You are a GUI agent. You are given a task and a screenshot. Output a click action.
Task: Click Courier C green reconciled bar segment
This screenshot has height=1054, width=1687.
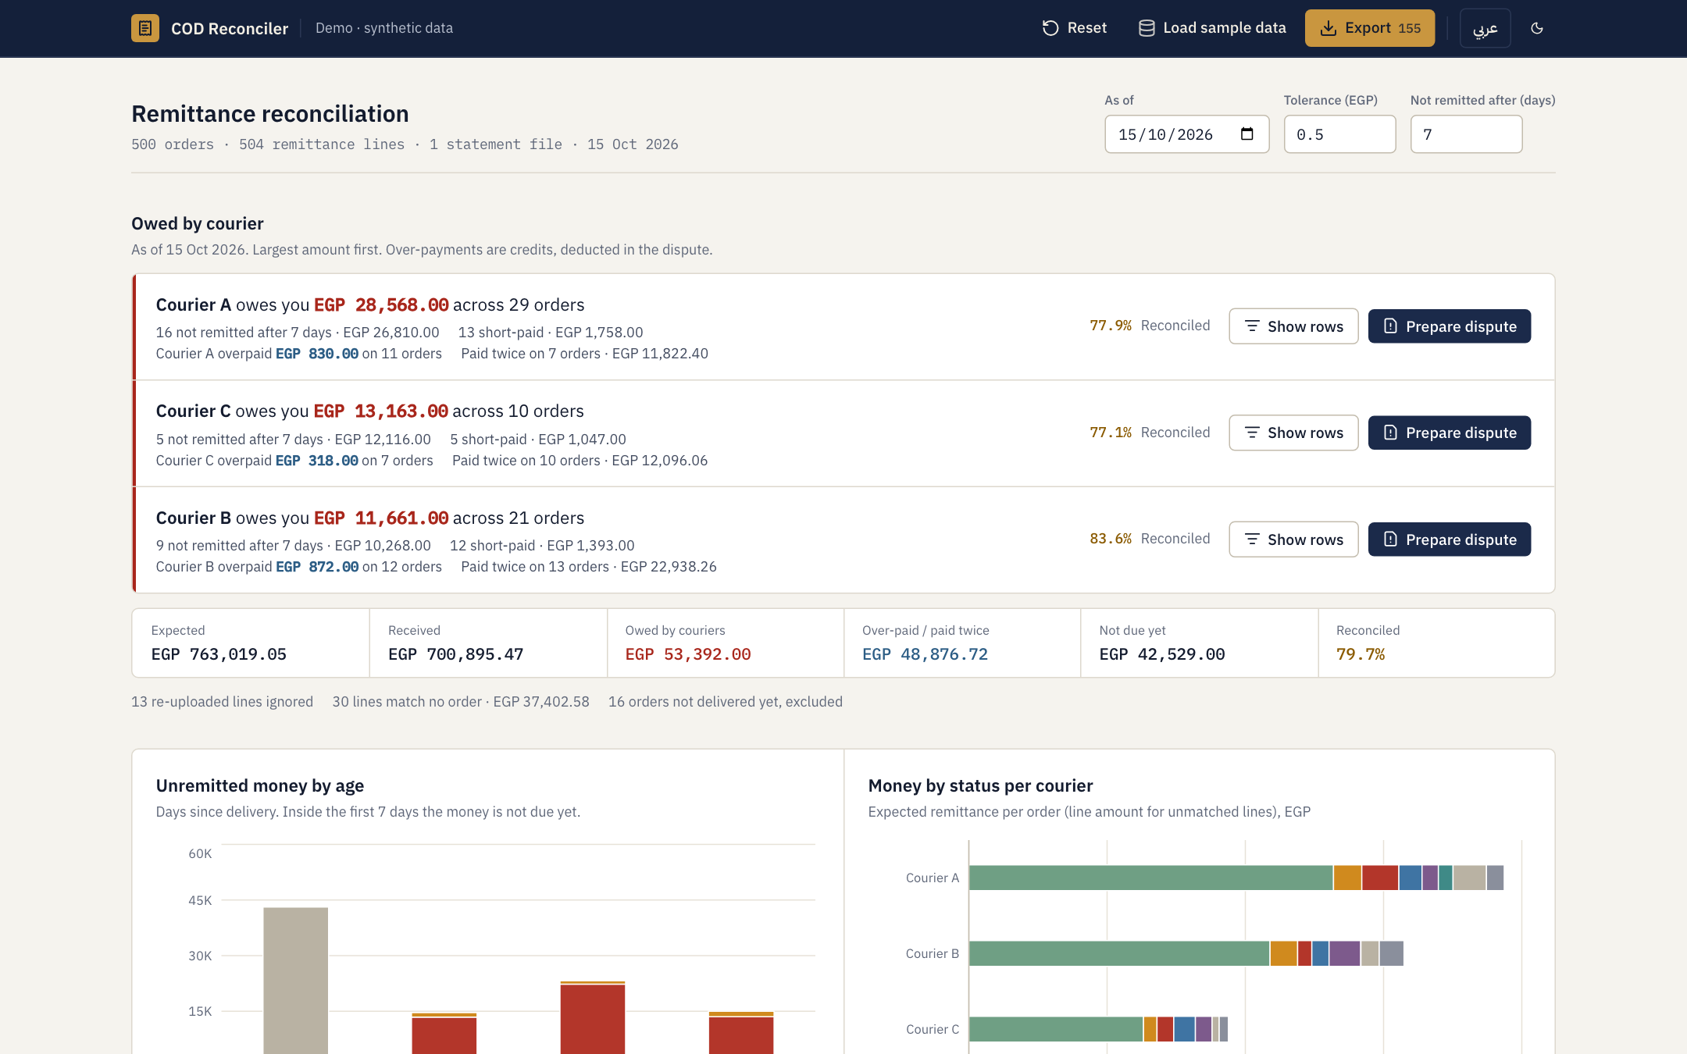click(1056, 1029)
